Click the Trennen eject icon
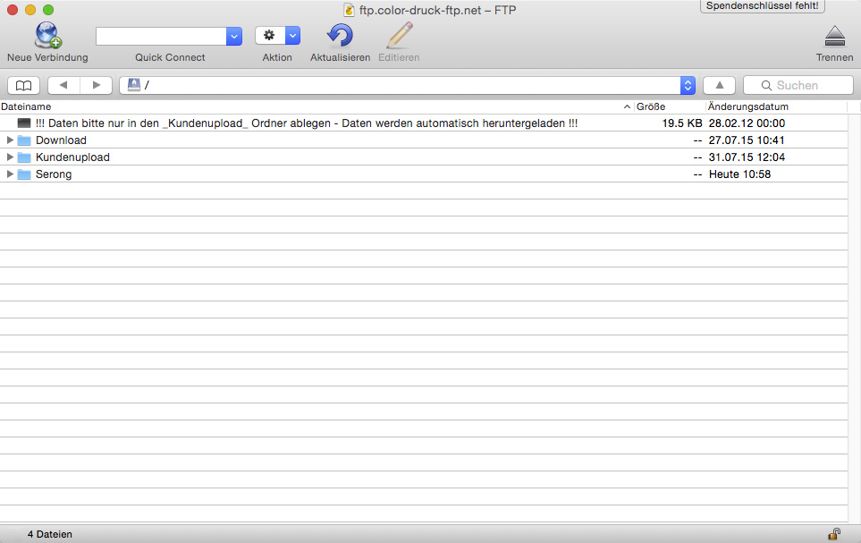The height and width of the screenshot is (543, 861). pos(835,37)
